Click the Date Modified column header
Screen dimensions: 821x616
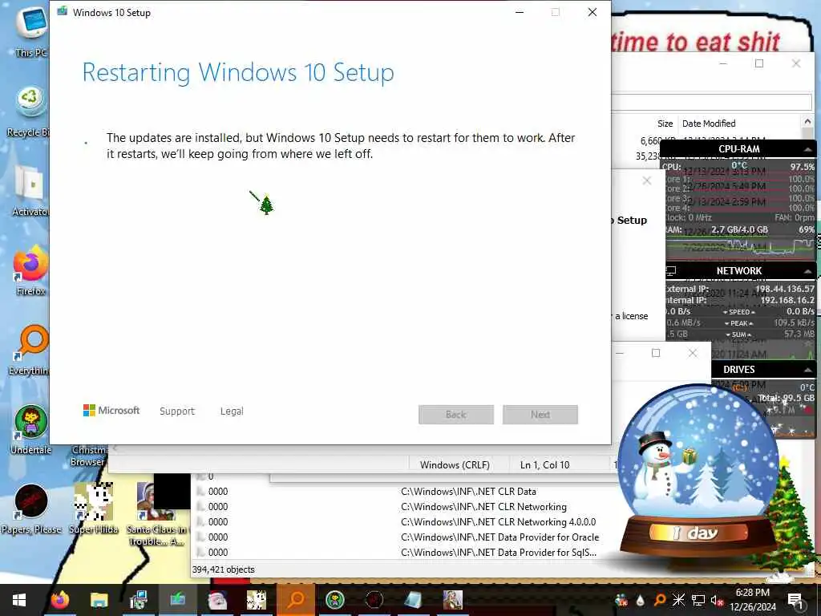pyautogui.click(x=709, y=124)
